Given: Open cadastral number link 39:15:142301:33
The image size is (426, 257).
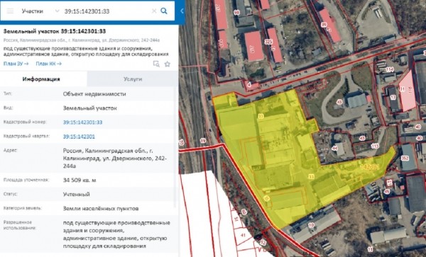Looking at the screenshot, I should coord(82,122).
